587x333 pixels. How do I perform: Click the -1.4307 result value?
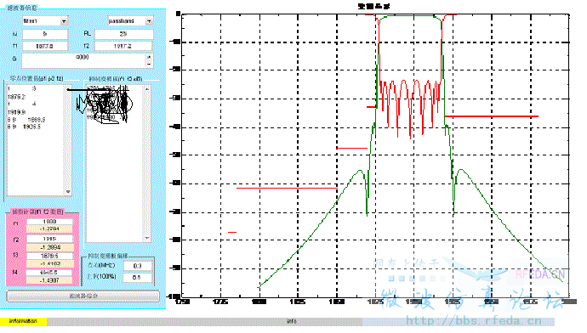49,280
